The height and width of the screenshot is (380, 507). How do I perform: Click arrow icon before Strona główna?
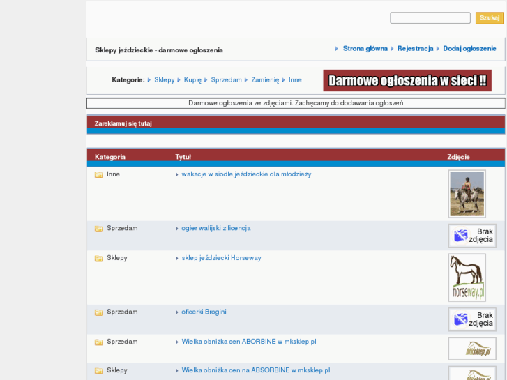tap(336, 49)
